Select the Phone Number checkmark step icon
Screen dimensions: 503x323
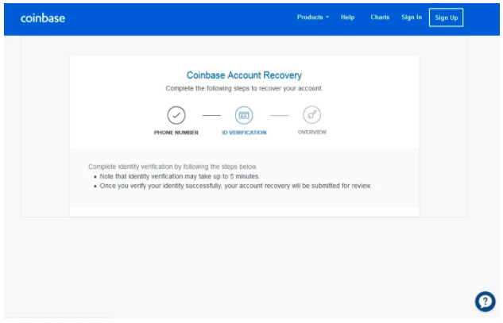[x=176, y=115]
